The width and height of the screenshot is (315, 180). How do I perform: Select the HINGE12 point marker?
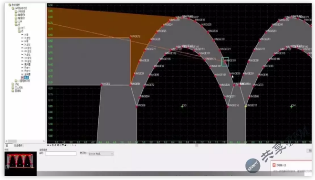click(x=131, y=37)
